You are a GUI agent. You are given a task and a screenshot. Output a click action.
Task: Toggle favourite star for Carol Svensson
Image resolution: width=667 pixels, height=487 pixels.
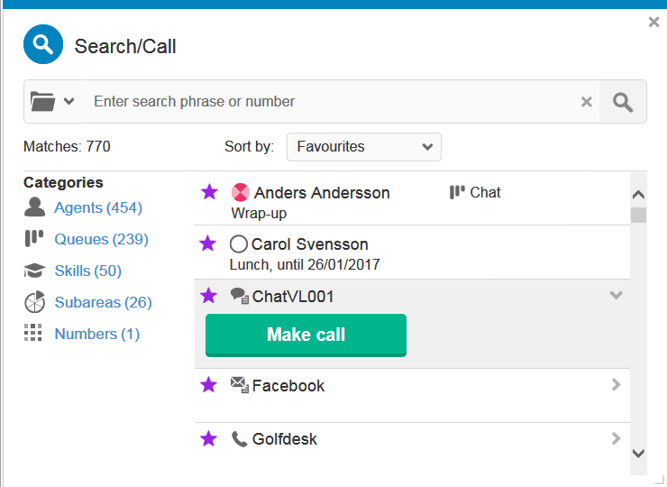(209, 243)
